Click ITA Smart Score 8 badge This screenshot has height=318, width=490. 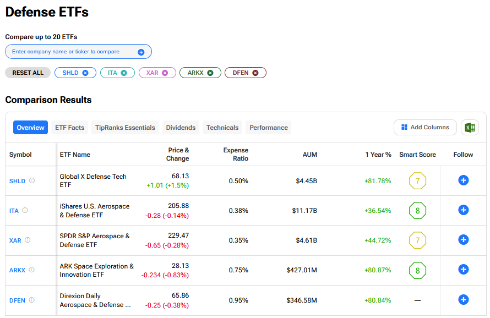coord(417,211)
